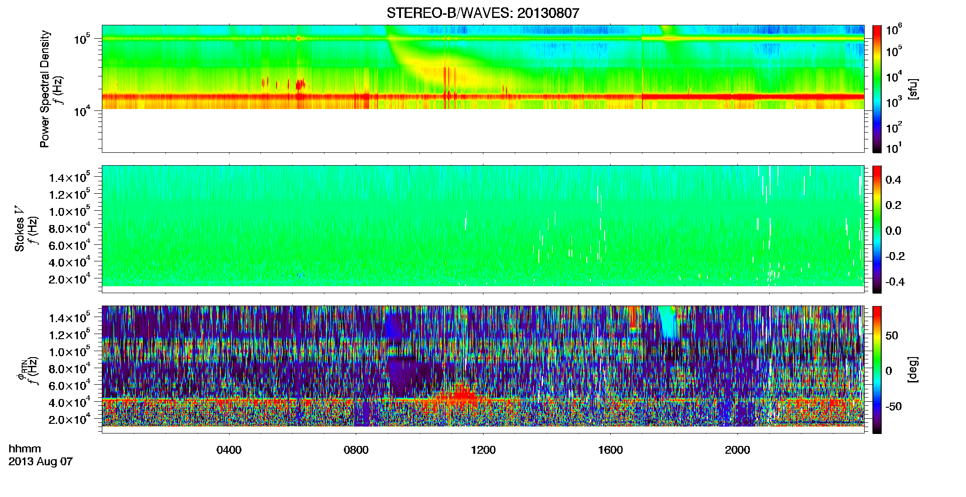Click the cyan patch at top of bottom panel
The height and width of the screenshot is (497, 966).
pyautogui.click(x=668, y=323)
